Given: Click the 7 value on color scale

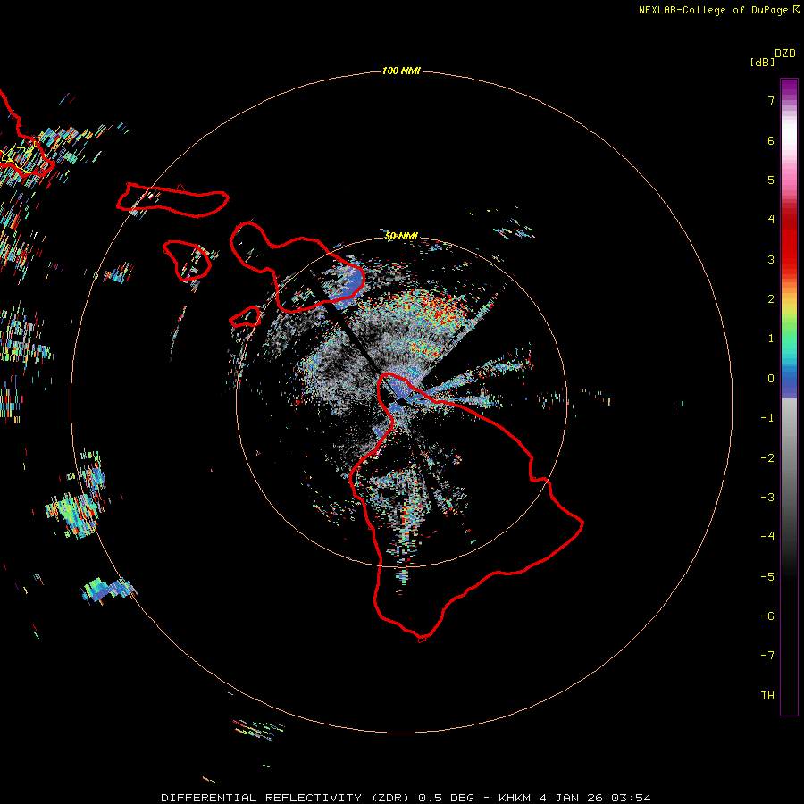Looking at the screenshot, I should [x=771, y=100].
